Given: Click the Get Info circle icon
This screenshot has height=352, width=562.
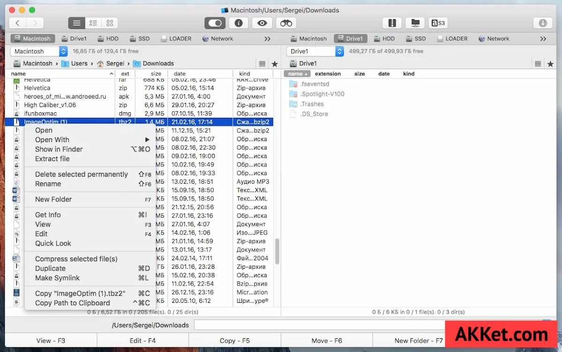Looking at the screenshot, I should (x=238, y=22).
